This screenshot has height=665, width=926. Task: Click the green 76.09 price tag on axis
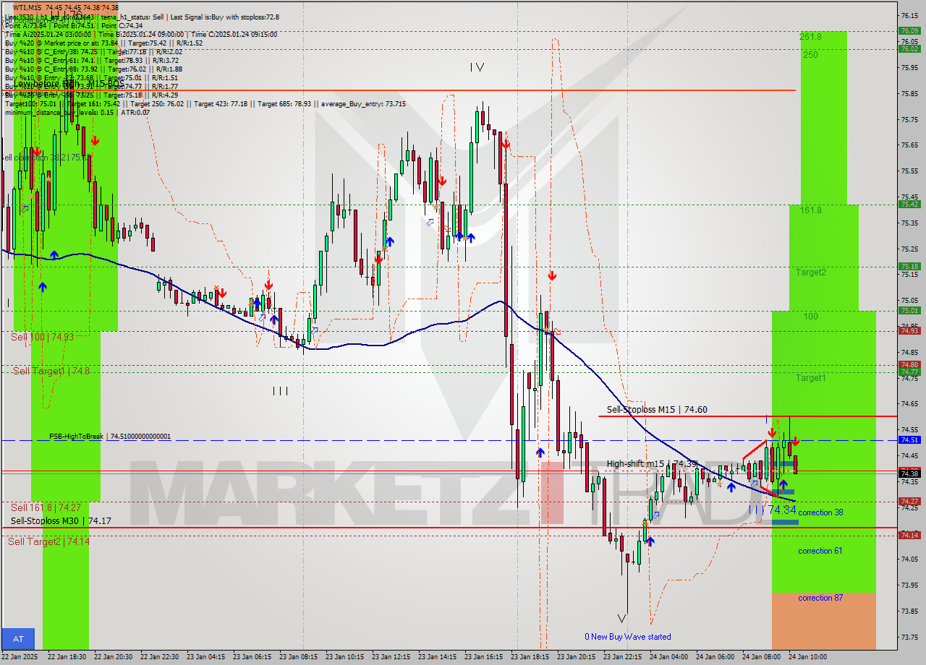909,30
